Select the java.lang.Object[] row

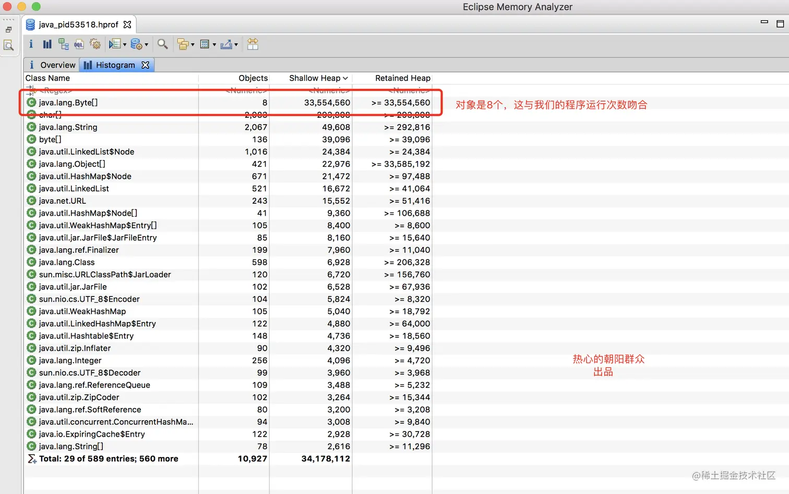click(228, 164)
